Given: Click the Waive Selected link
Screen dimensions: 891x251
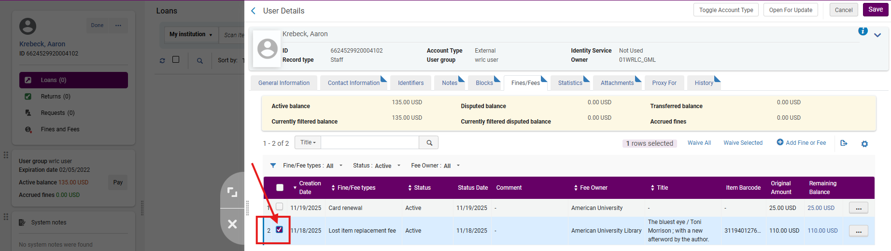Looking at the screenshot, I should click(743, 143).
